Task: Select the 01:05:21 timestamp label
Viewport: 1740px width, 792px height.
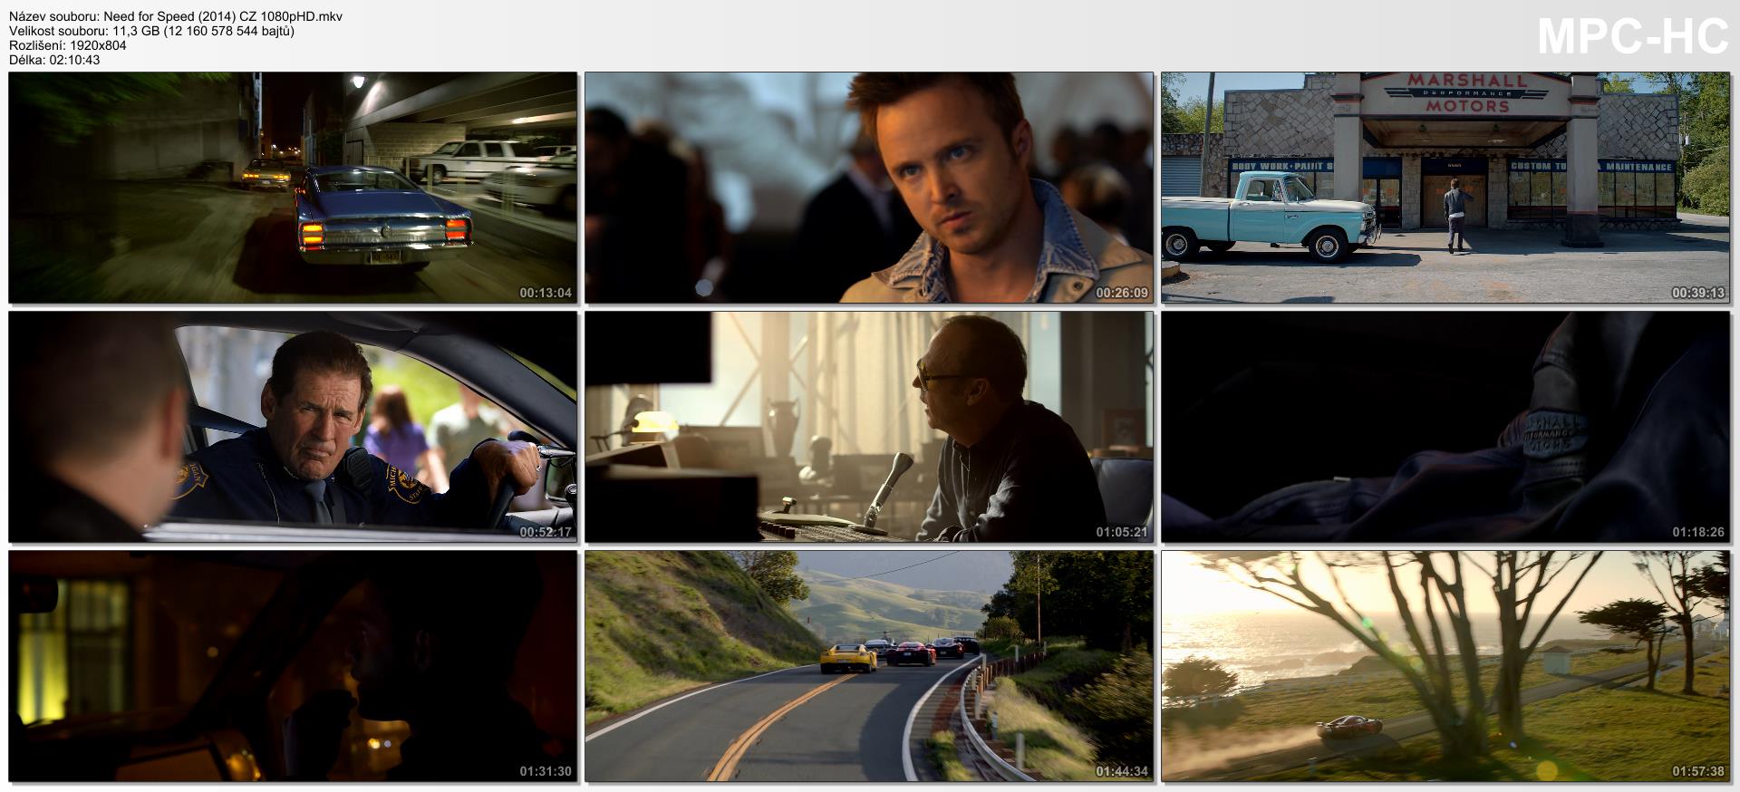Action: click(1122, 533)
